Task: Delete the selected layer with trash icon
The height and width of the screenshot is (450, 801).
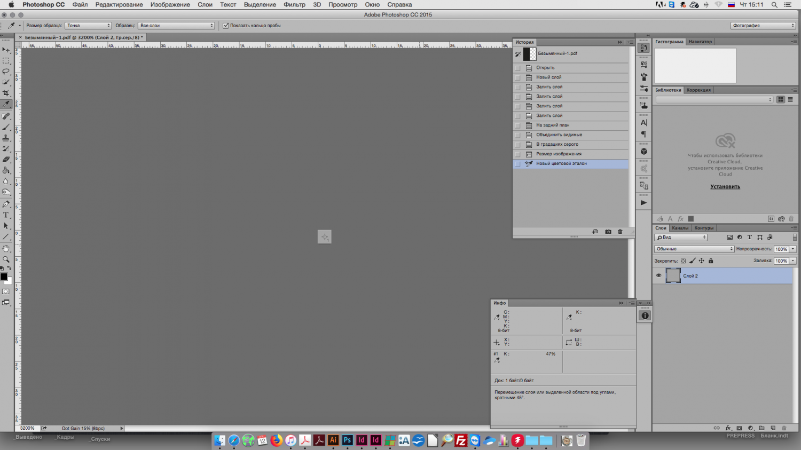Action: click(784, 428)
